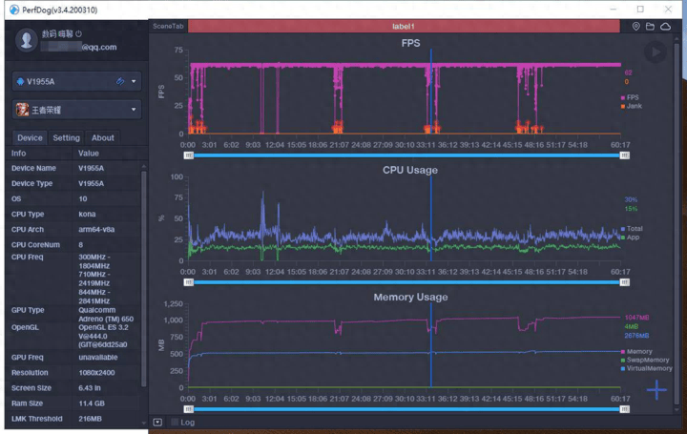The height and width of the screenshot is (434, 687).
Task: Switch to the About tab
Action: point(102,137)
